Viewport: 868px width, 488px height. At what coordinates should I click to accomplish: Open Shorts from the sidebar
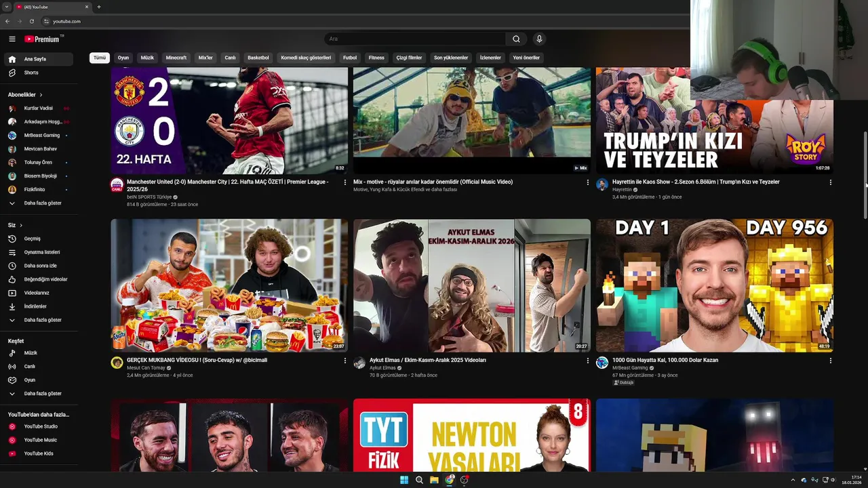[x=39, y=73]
